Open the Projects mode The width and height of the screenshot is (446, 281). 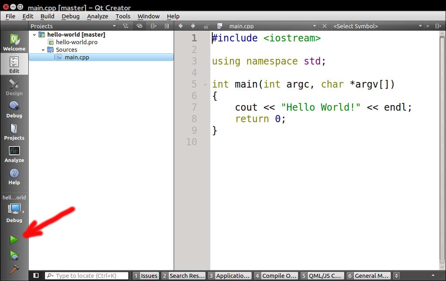[14, 131]
